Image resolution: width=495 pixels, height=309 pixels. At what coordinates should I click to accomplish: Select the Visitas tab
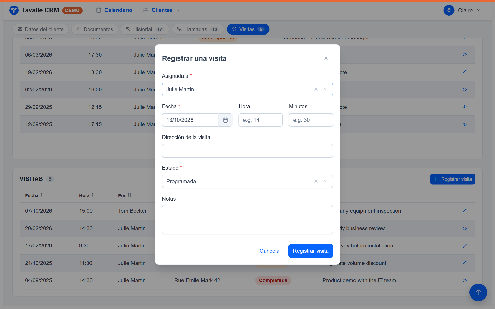[x=248, y=29]
